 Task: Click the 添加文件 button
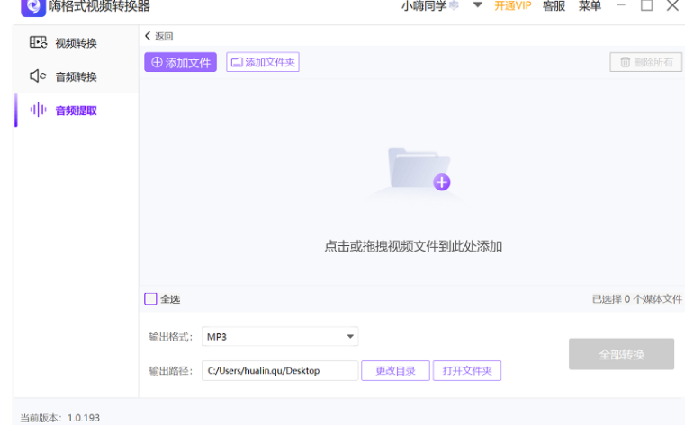180,62
